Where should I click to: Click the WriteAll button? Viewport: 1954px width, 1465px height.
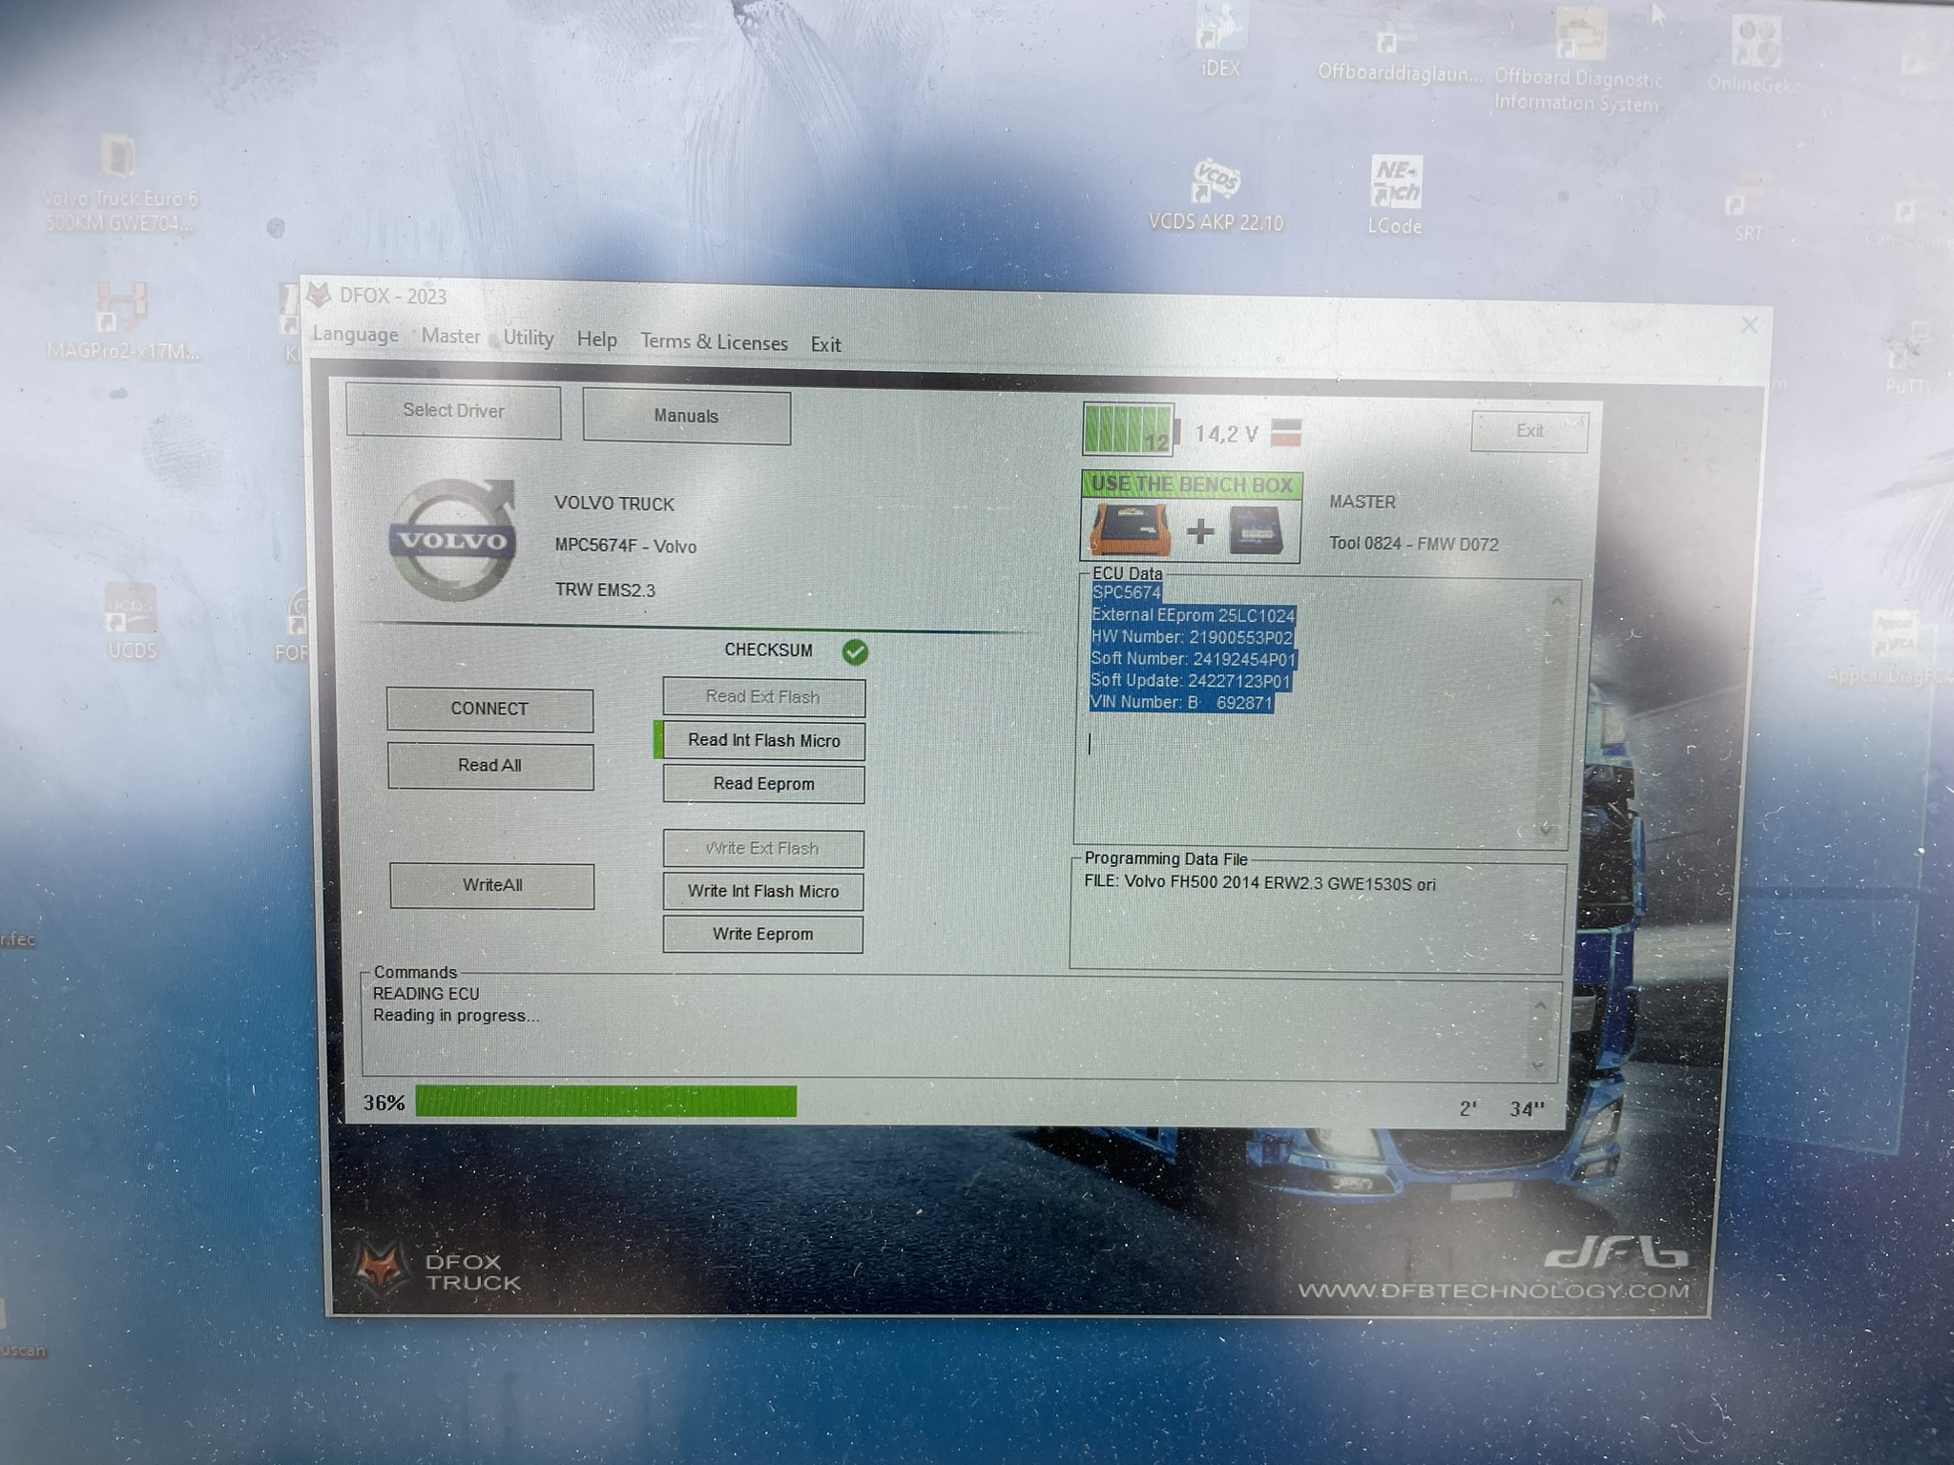[x=491, y=885]
